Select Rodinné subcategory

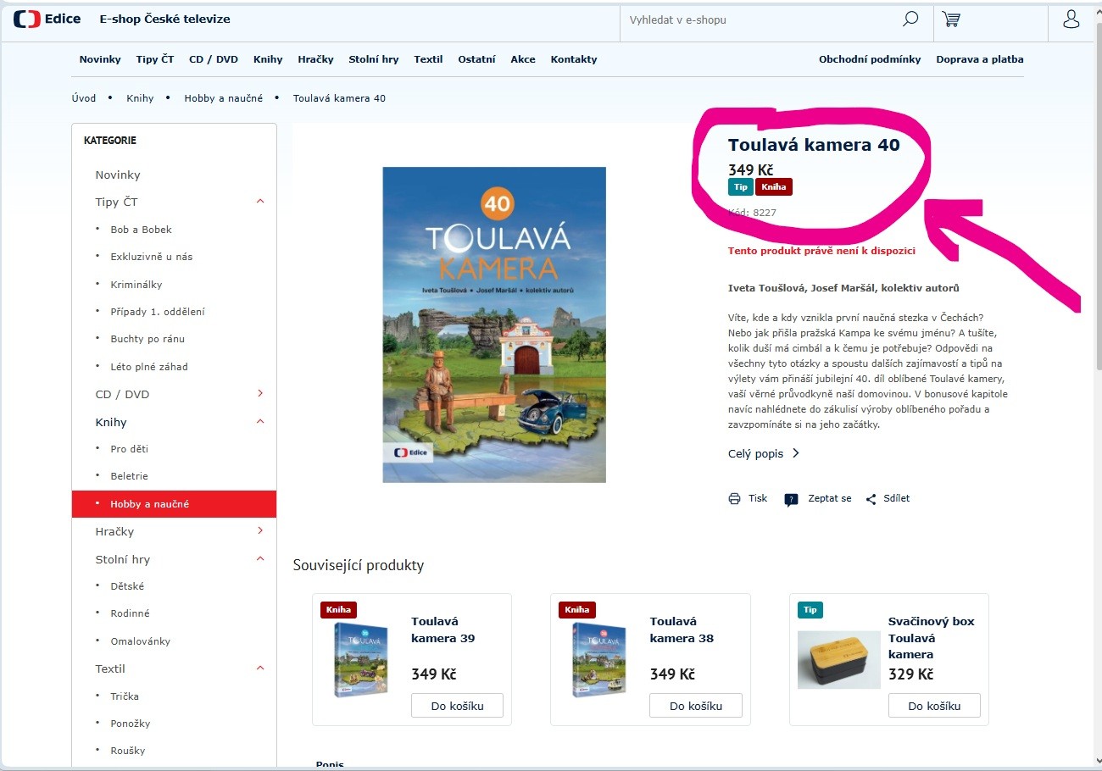point(130,613)
